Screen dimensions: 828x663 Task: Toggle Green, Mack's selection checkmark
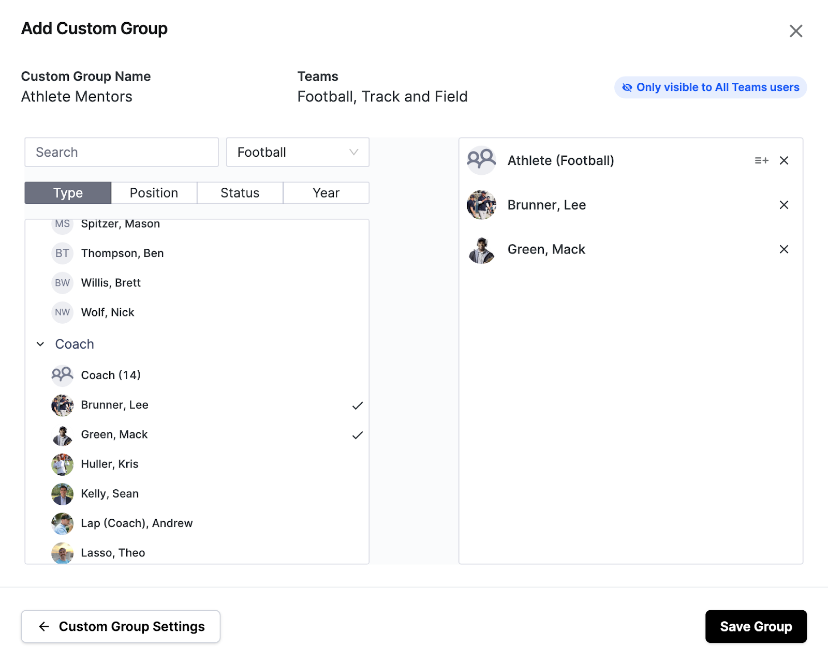coord(357,435)
